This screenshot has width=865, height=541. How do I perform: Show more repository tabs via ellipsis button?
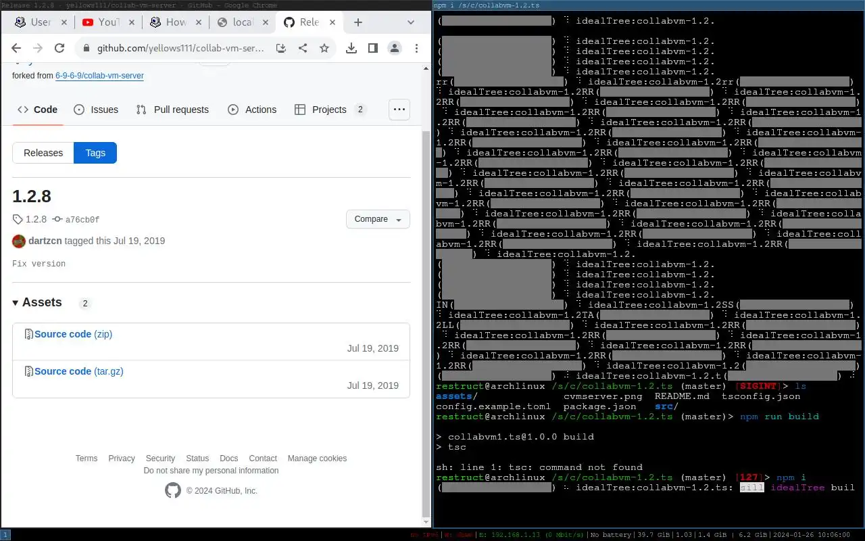[399, 110]
